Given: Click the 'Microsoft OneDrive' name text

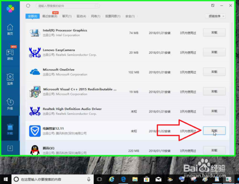Looking at the screenshot, I should pos(59,69).
